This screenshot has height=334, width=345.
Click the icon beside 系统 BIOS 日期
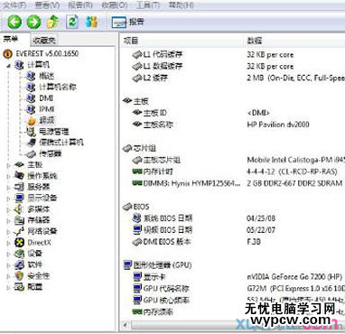coord(137,218)
